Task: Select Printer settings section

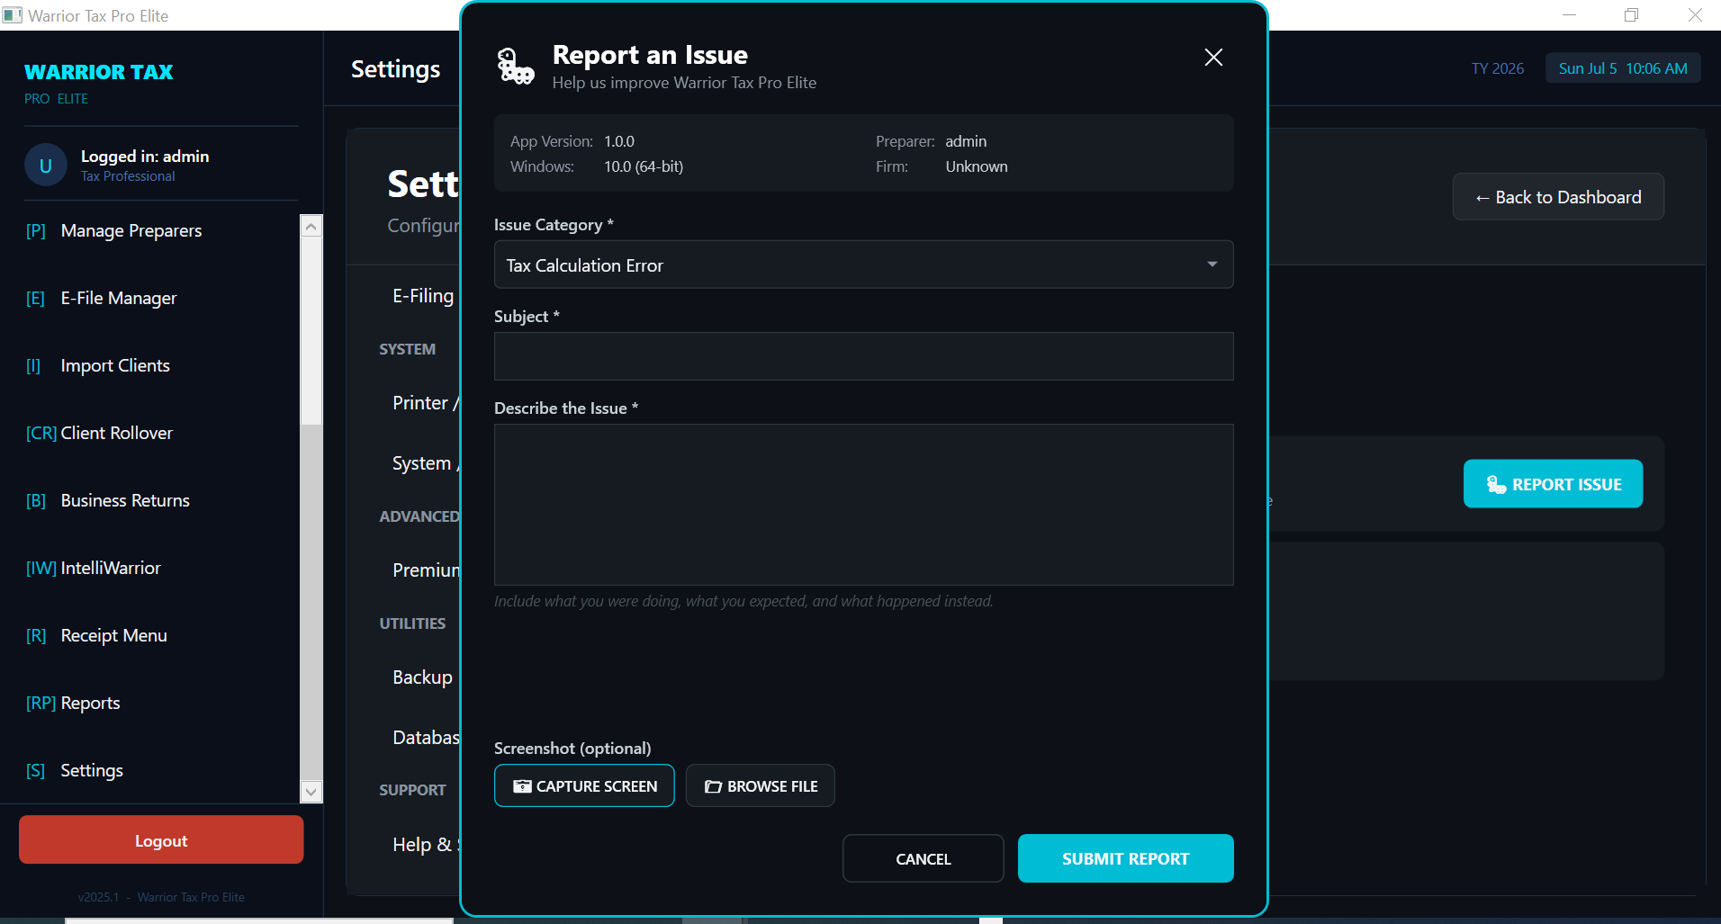Action: click(x=425, y=403)
